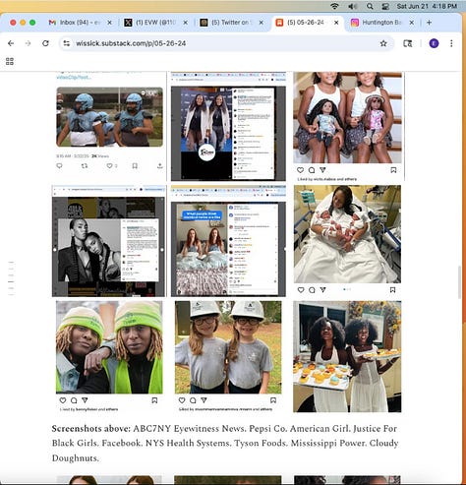
Task: Click the page scrollbar thumb
Action: coord(460,282)
